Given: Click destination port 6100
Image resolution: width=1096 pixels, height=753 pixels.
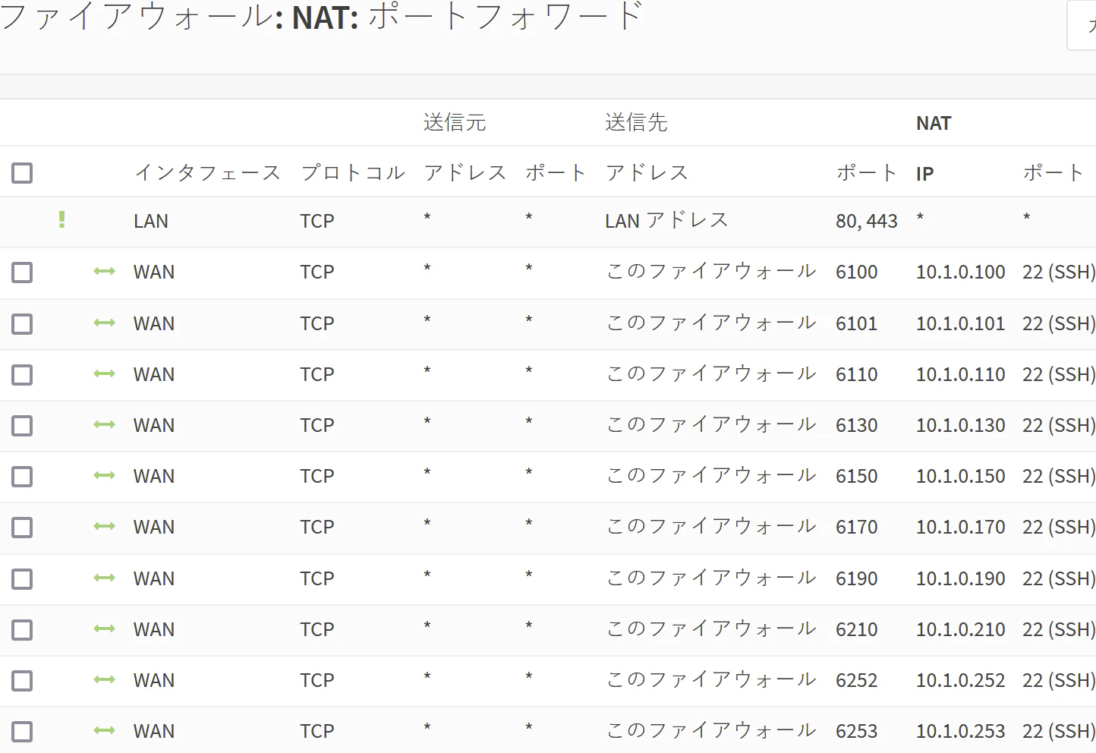Looking at the screenshot, I should (x=856, y=272).
